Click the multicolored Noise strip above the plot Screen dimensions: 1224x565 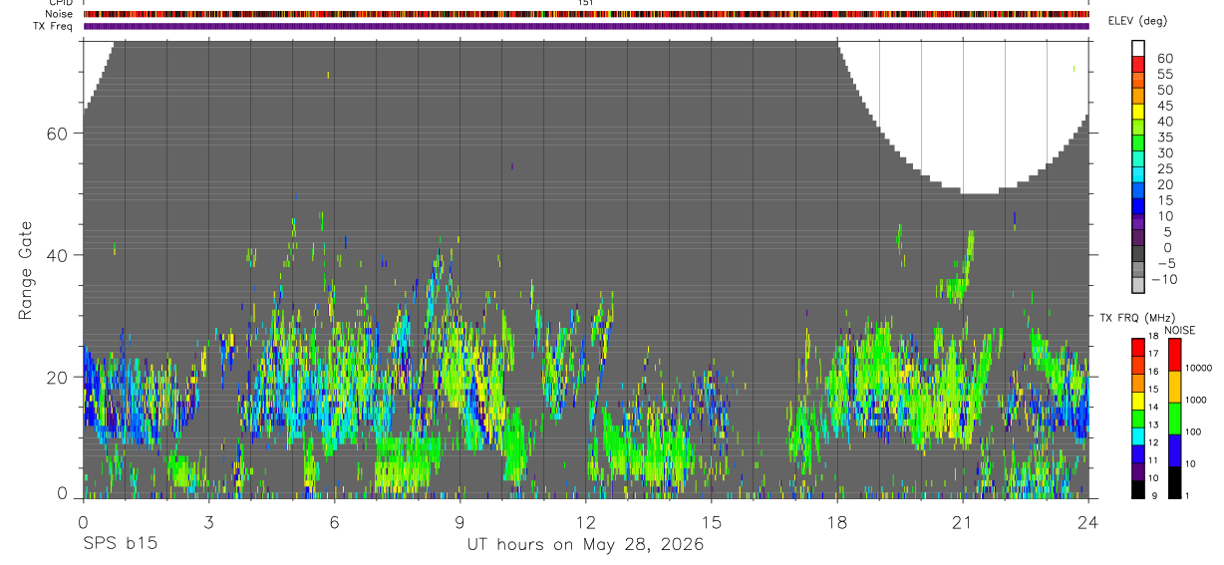[x=586, y=14]
